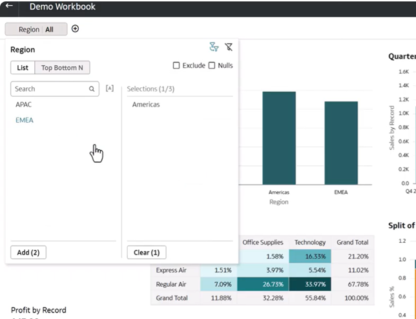Click the 1.51% Express Air cell
This screenshot has height=319, width=416.
coord(218,270)
